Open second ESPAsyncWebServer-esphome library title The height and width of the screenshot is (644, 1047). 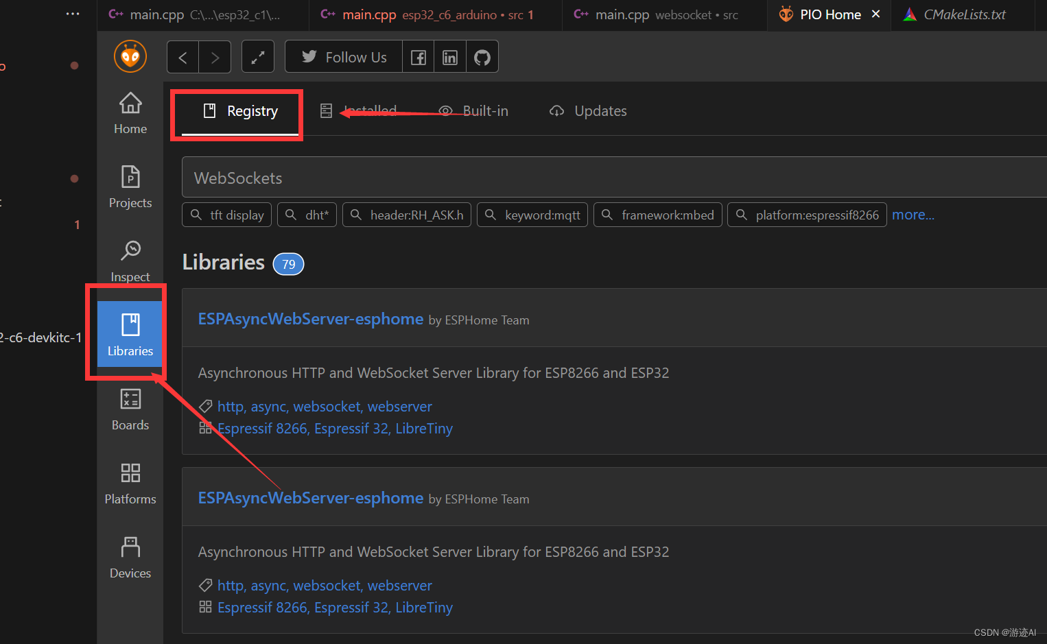pos(311,498)
